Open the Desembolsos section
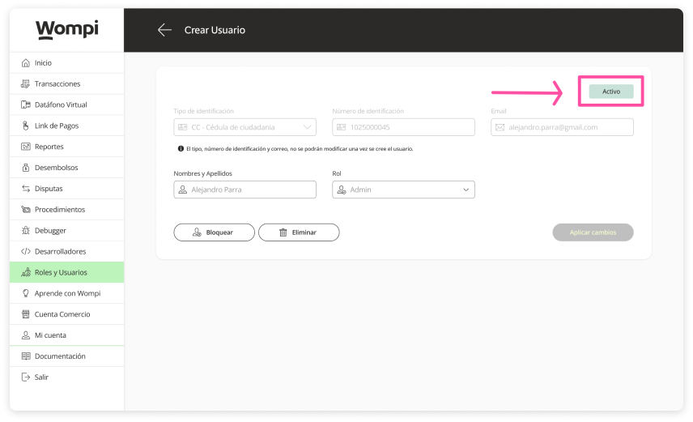Image resolution: width=693 pixels, height=422 pixels. pos(55,168)
